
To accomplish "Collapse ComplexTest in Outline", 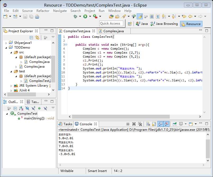I will point(7,114).
